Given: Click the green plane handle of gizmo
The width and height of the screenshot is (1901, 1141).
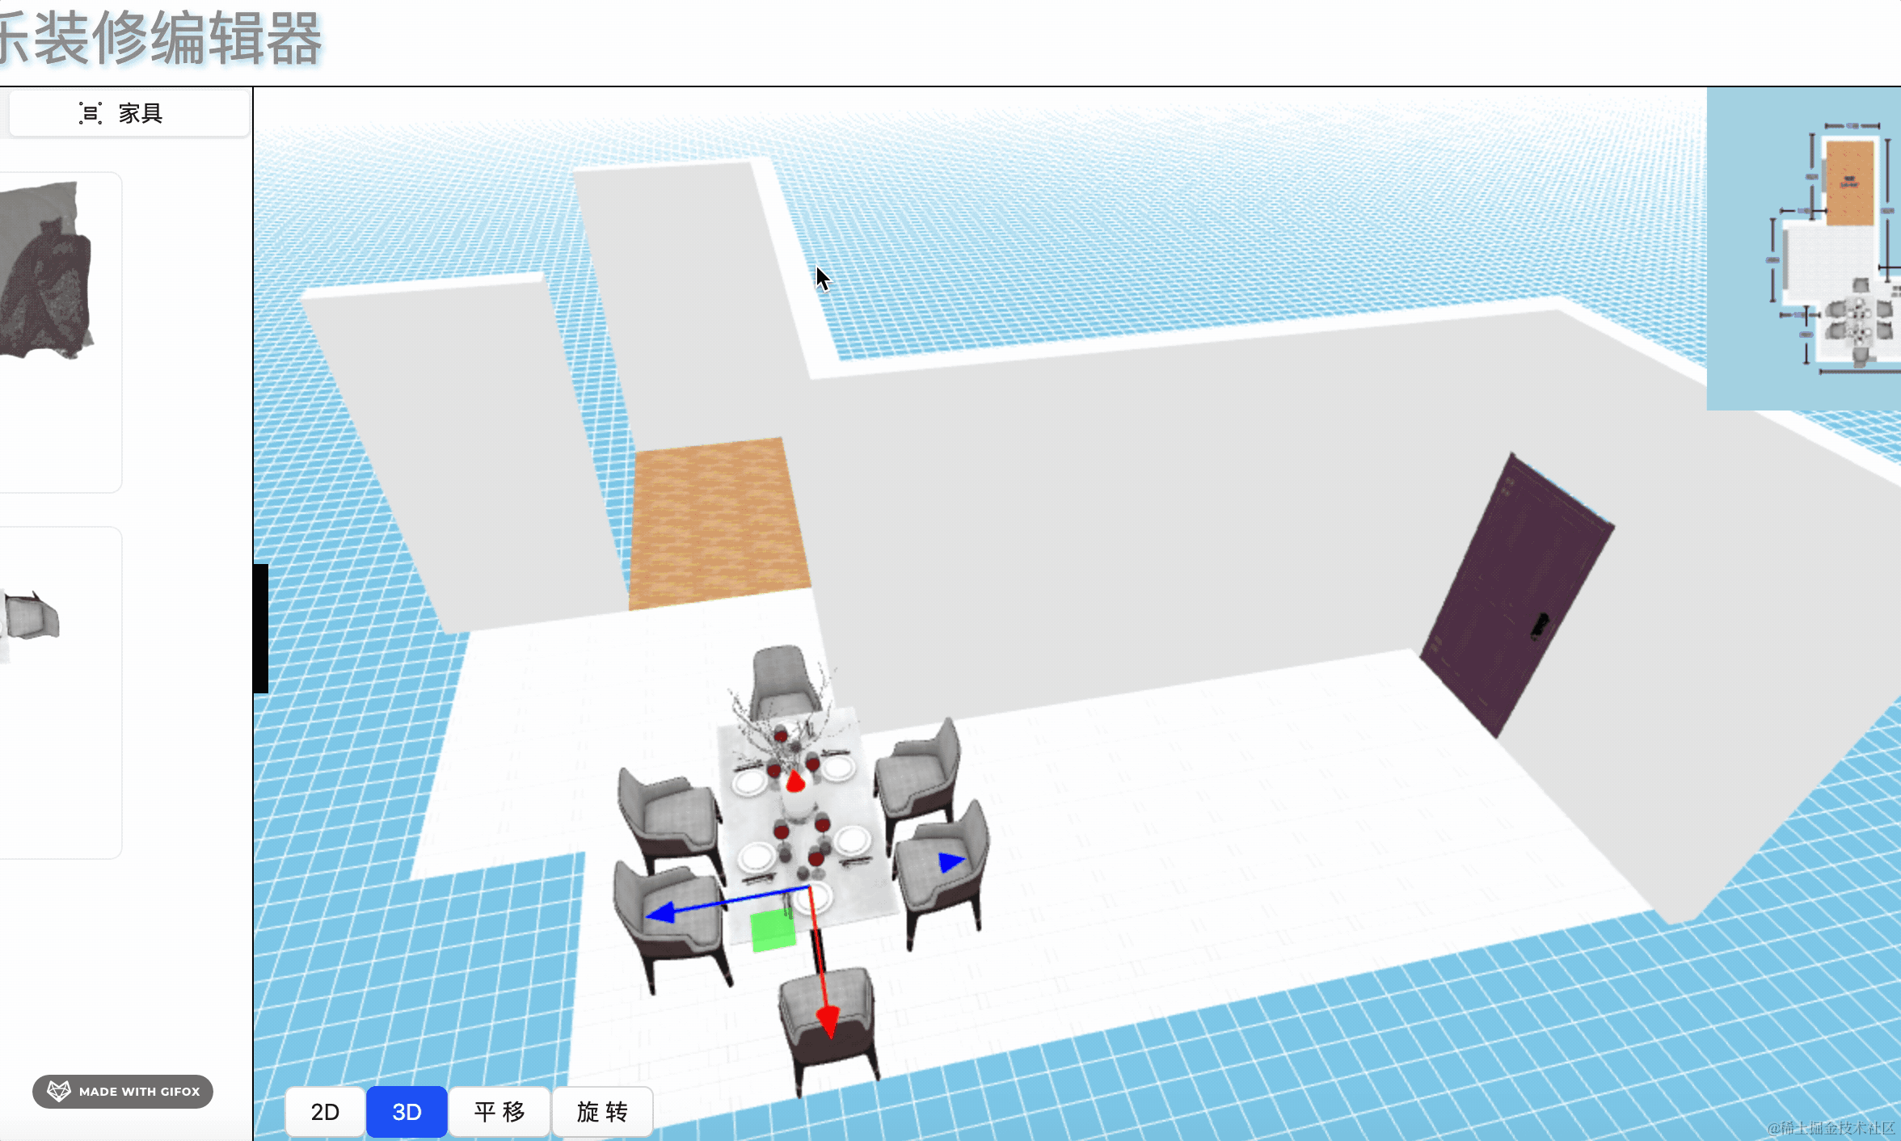Looking at the screenshot, I should point(773,931).
